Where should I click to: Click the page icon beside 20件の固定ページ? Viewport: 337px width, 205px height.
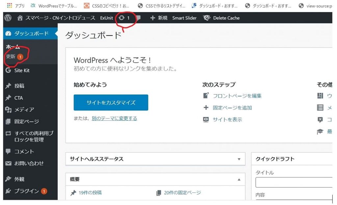(159, 193)
